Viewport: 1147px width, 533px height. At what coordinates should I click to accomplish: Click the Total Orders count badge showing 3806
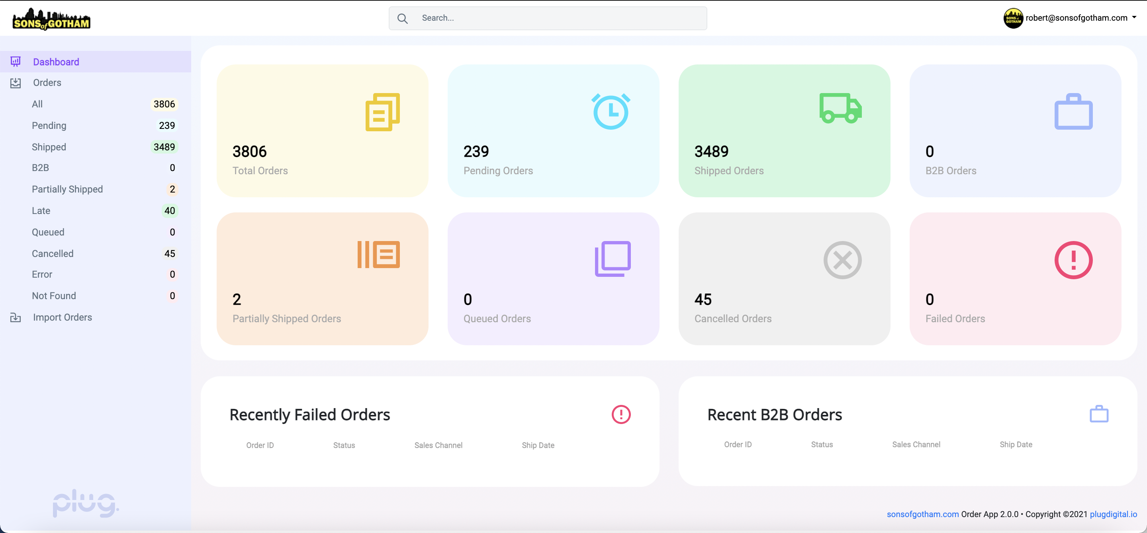point(164,104)
